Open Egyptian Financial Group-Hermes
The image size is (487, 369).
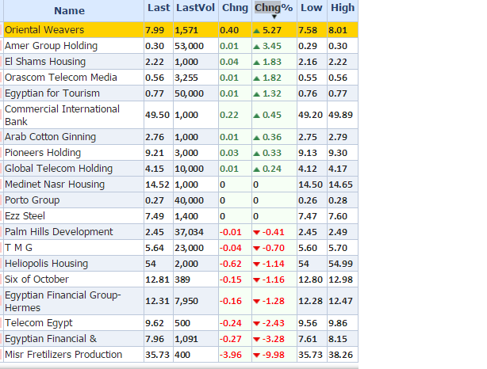coord(63,301)
